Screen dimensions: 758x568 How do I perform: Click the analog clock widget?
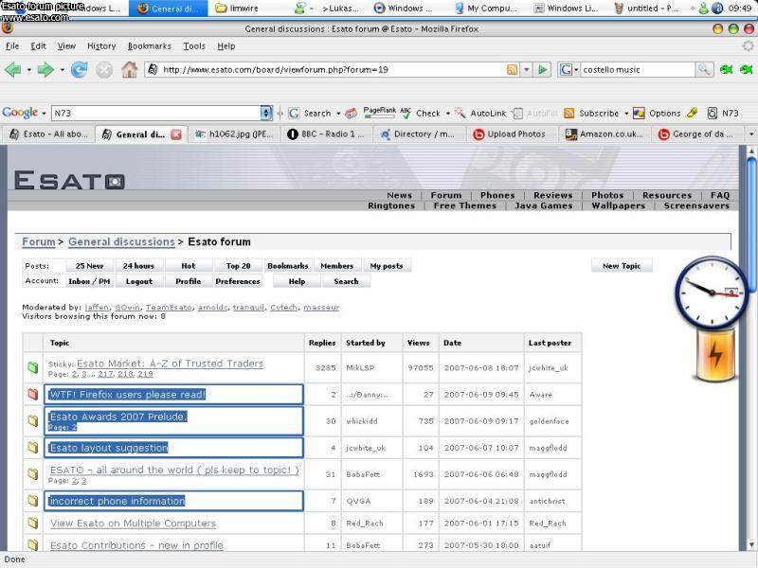(711, 293)
